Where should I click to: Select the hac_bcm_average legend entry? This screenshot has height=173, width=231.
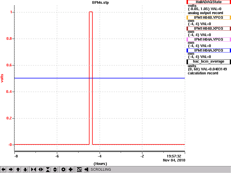coord(208,62)
